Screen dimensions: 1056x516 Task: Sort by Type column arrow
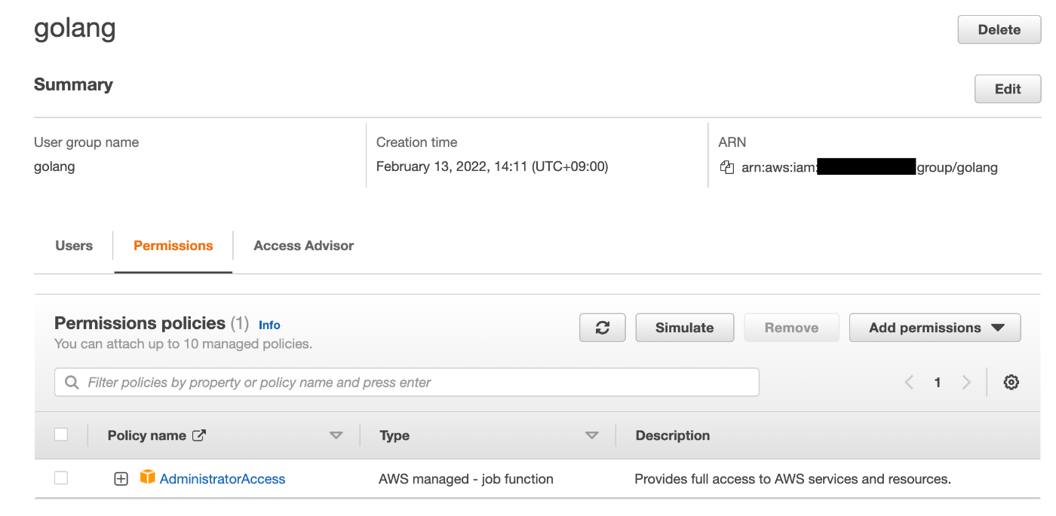592,435
